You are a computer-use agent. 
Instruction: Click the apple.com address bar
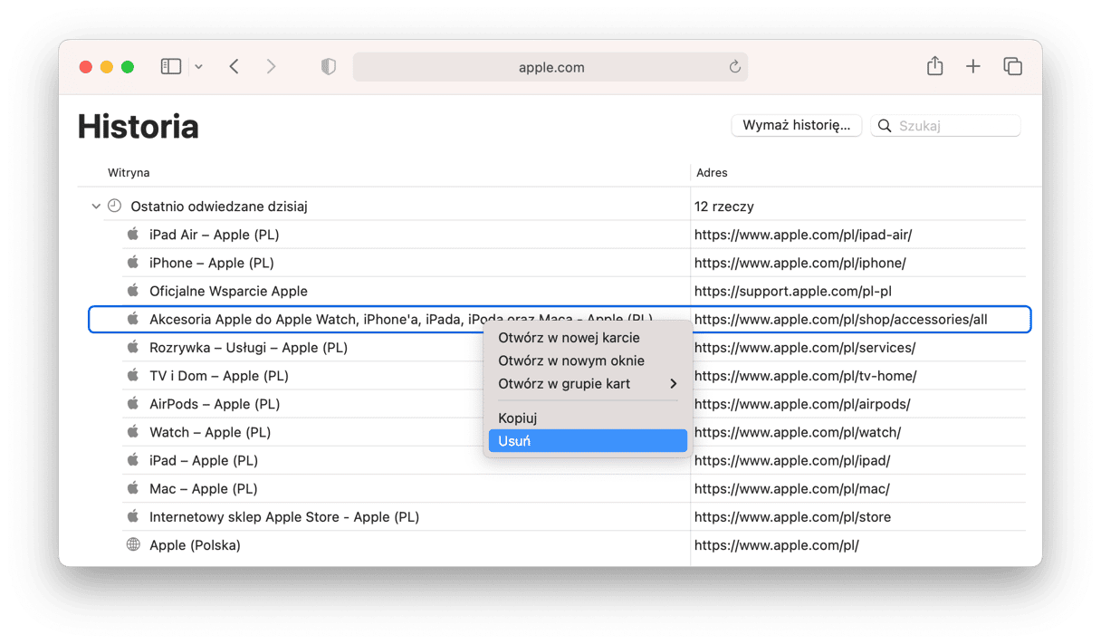pyautogui.click(x=550, y=67)
